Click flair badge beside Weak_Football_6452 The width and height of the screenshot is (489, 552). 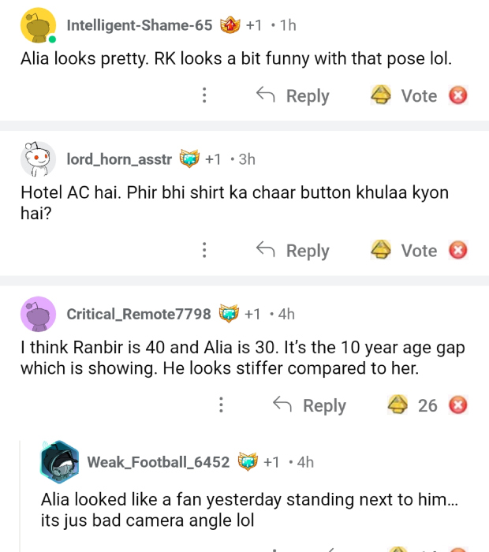pos(248,461)
